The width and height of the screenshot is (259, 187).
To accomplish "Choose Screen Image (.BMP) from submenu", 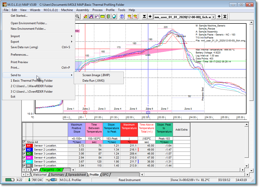I will click(98, 75).
